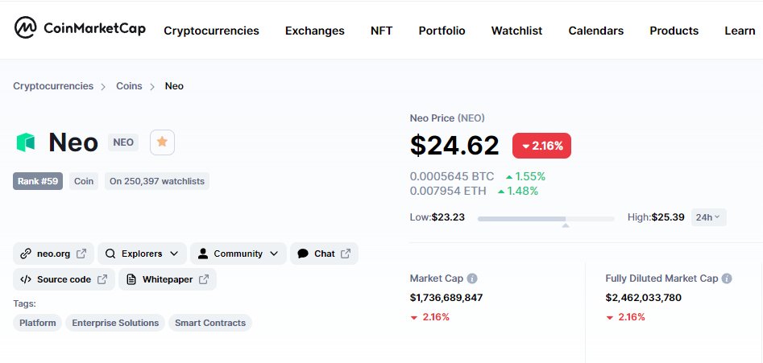This screenshot has height=363, width=763.
Task: Click the code brackets Source code icon
Action: pyautogui.click(x=25, y=279)
